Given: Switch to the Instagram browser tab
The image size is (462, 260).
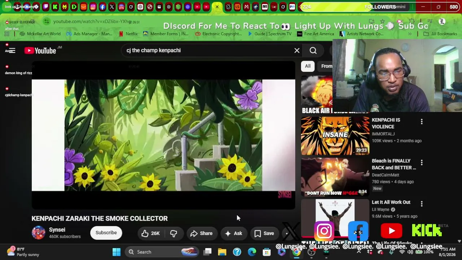Looking at the screenshot, I should pos(93,6).
